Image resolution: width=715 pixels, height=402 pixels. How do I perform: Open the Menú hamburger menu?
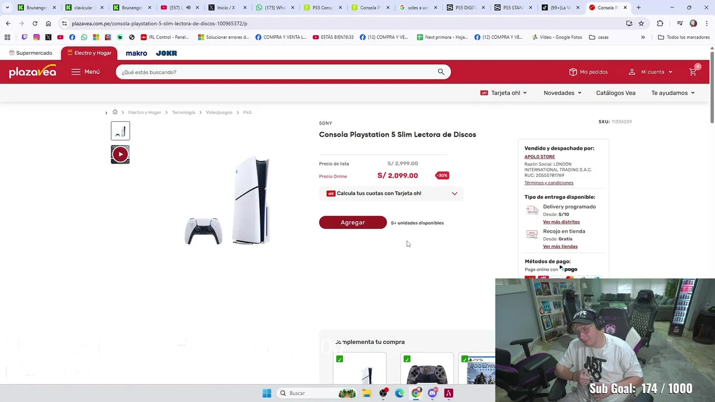coord(85,71)
